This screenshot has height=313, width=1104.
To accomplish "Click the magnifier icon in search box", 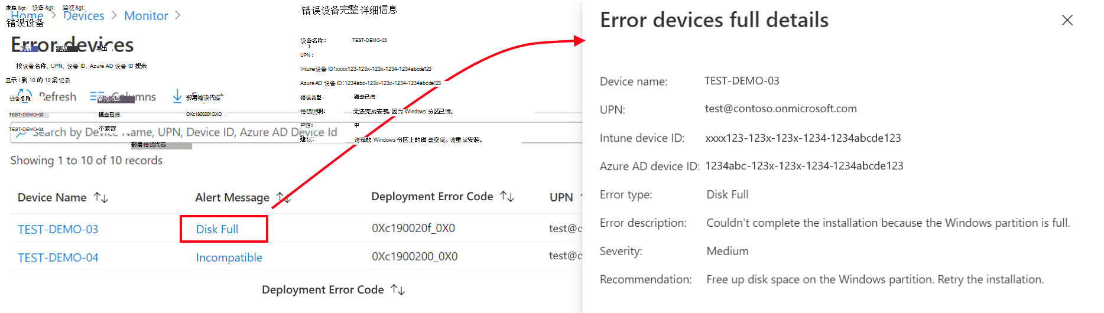I will coord(21,133).
